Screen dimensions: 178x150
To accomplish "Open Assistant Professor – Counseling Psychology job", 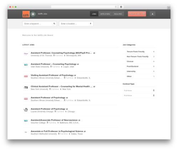I will coord(53,64).
